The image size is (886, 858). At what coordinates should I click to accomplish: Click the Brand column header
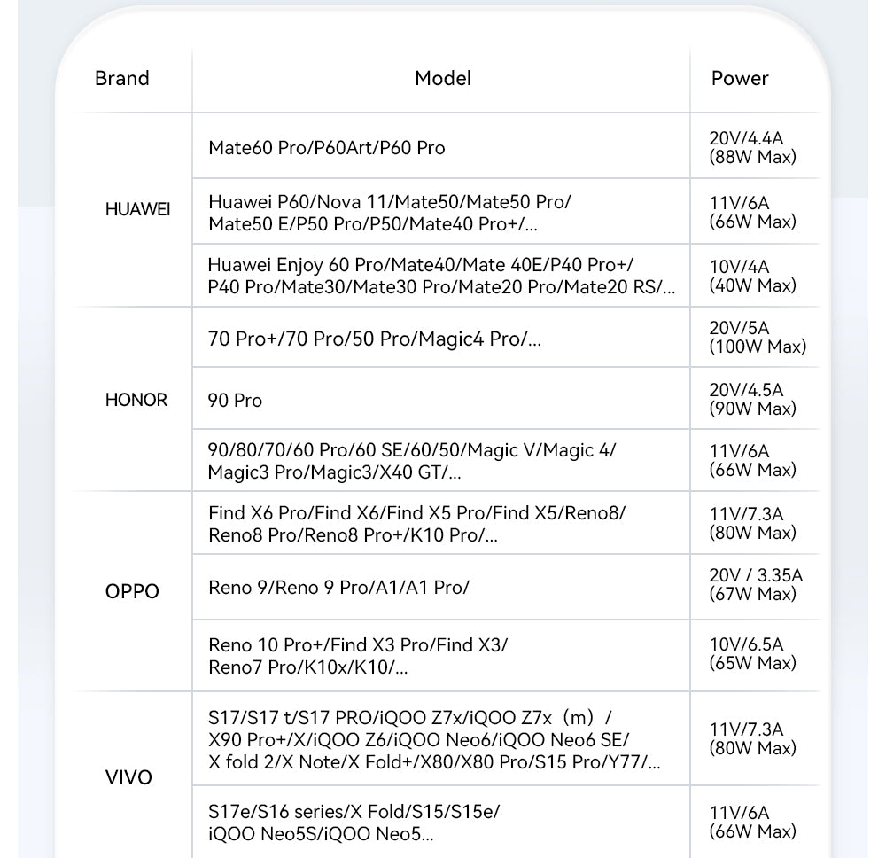pyautogui.click(x=122, y=79)
